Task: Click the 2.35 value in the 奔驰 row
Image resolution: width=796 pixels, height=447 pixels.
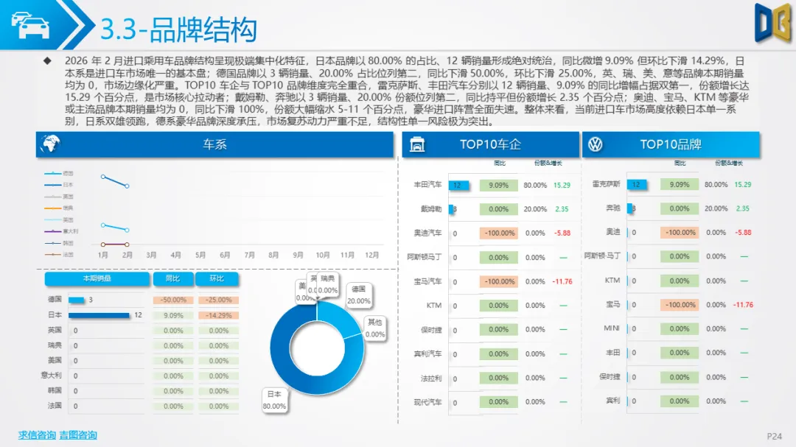Action: (x=743, y=208)
